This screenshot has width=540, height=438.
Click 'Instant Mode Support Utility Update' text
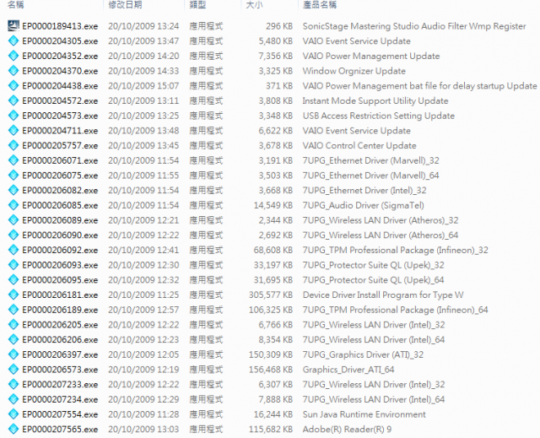375,100
